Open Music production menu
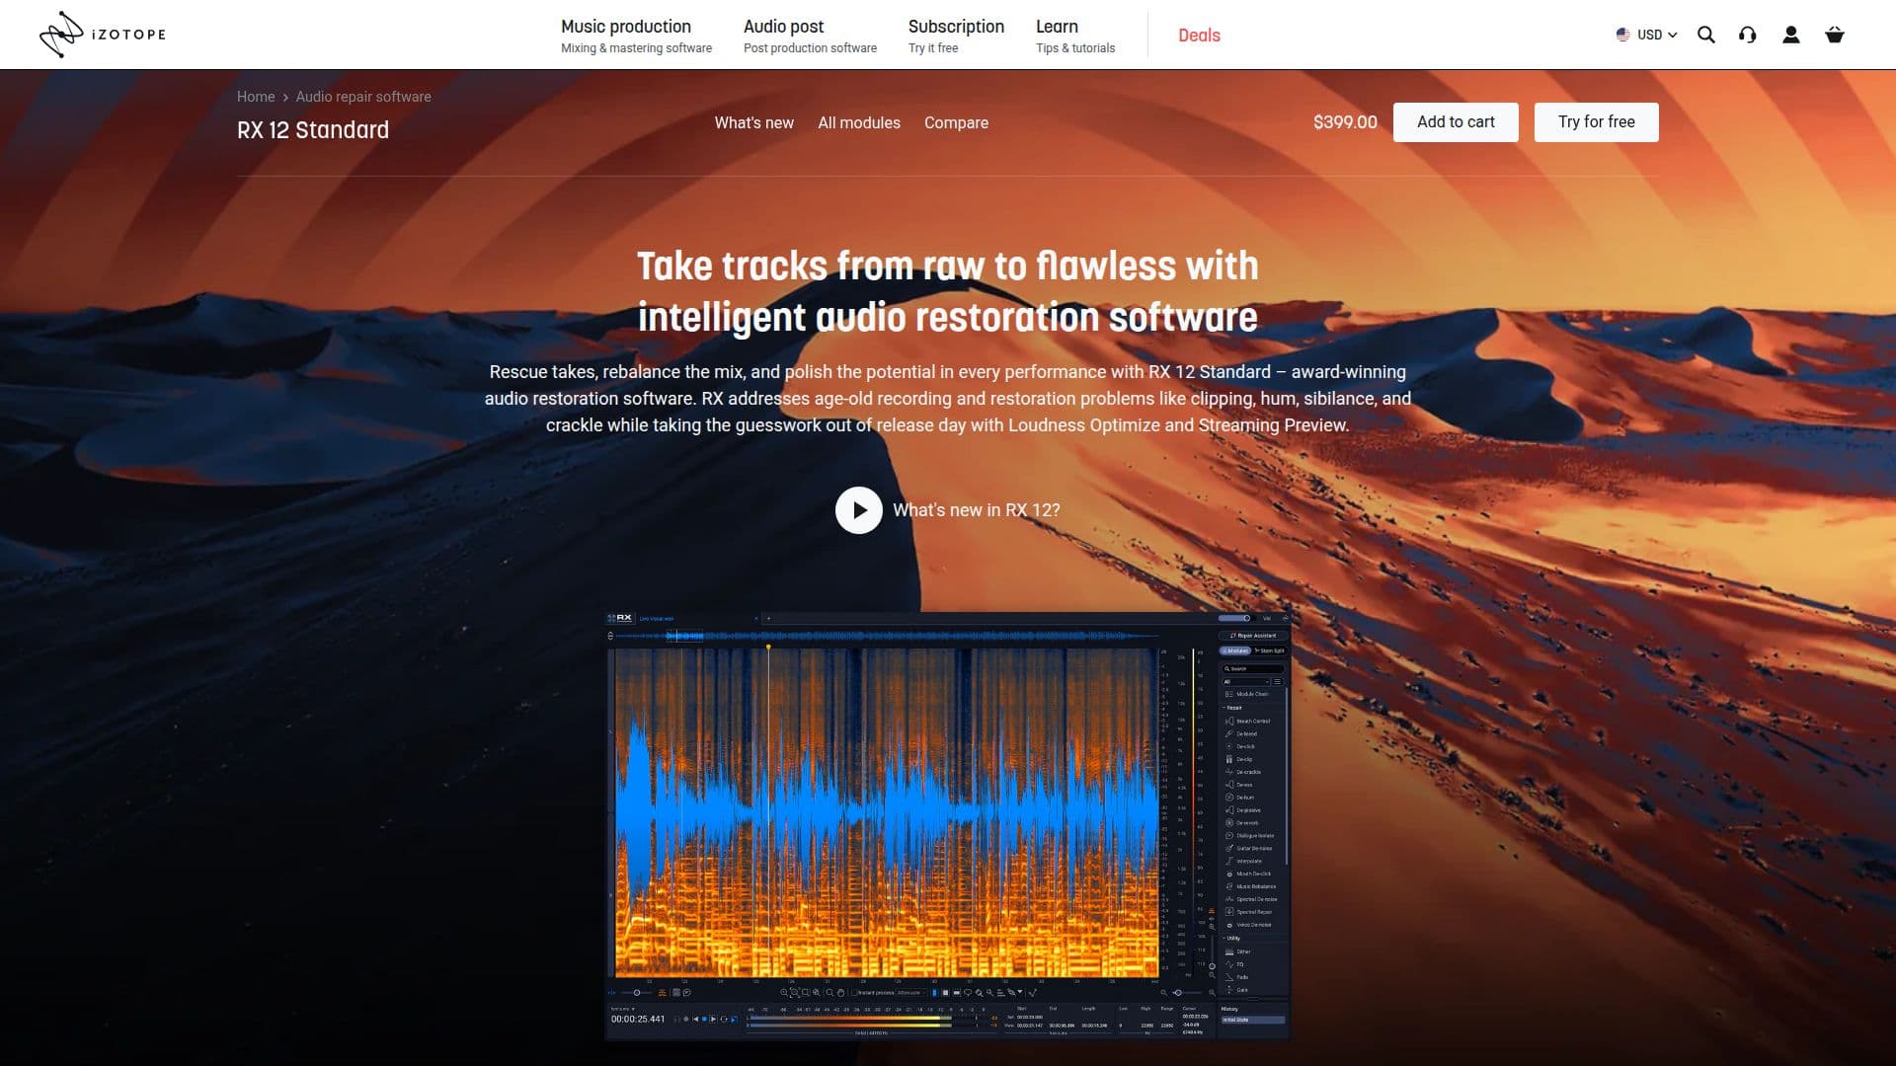Viewport: 1896px width, 1066px height. 636,36
